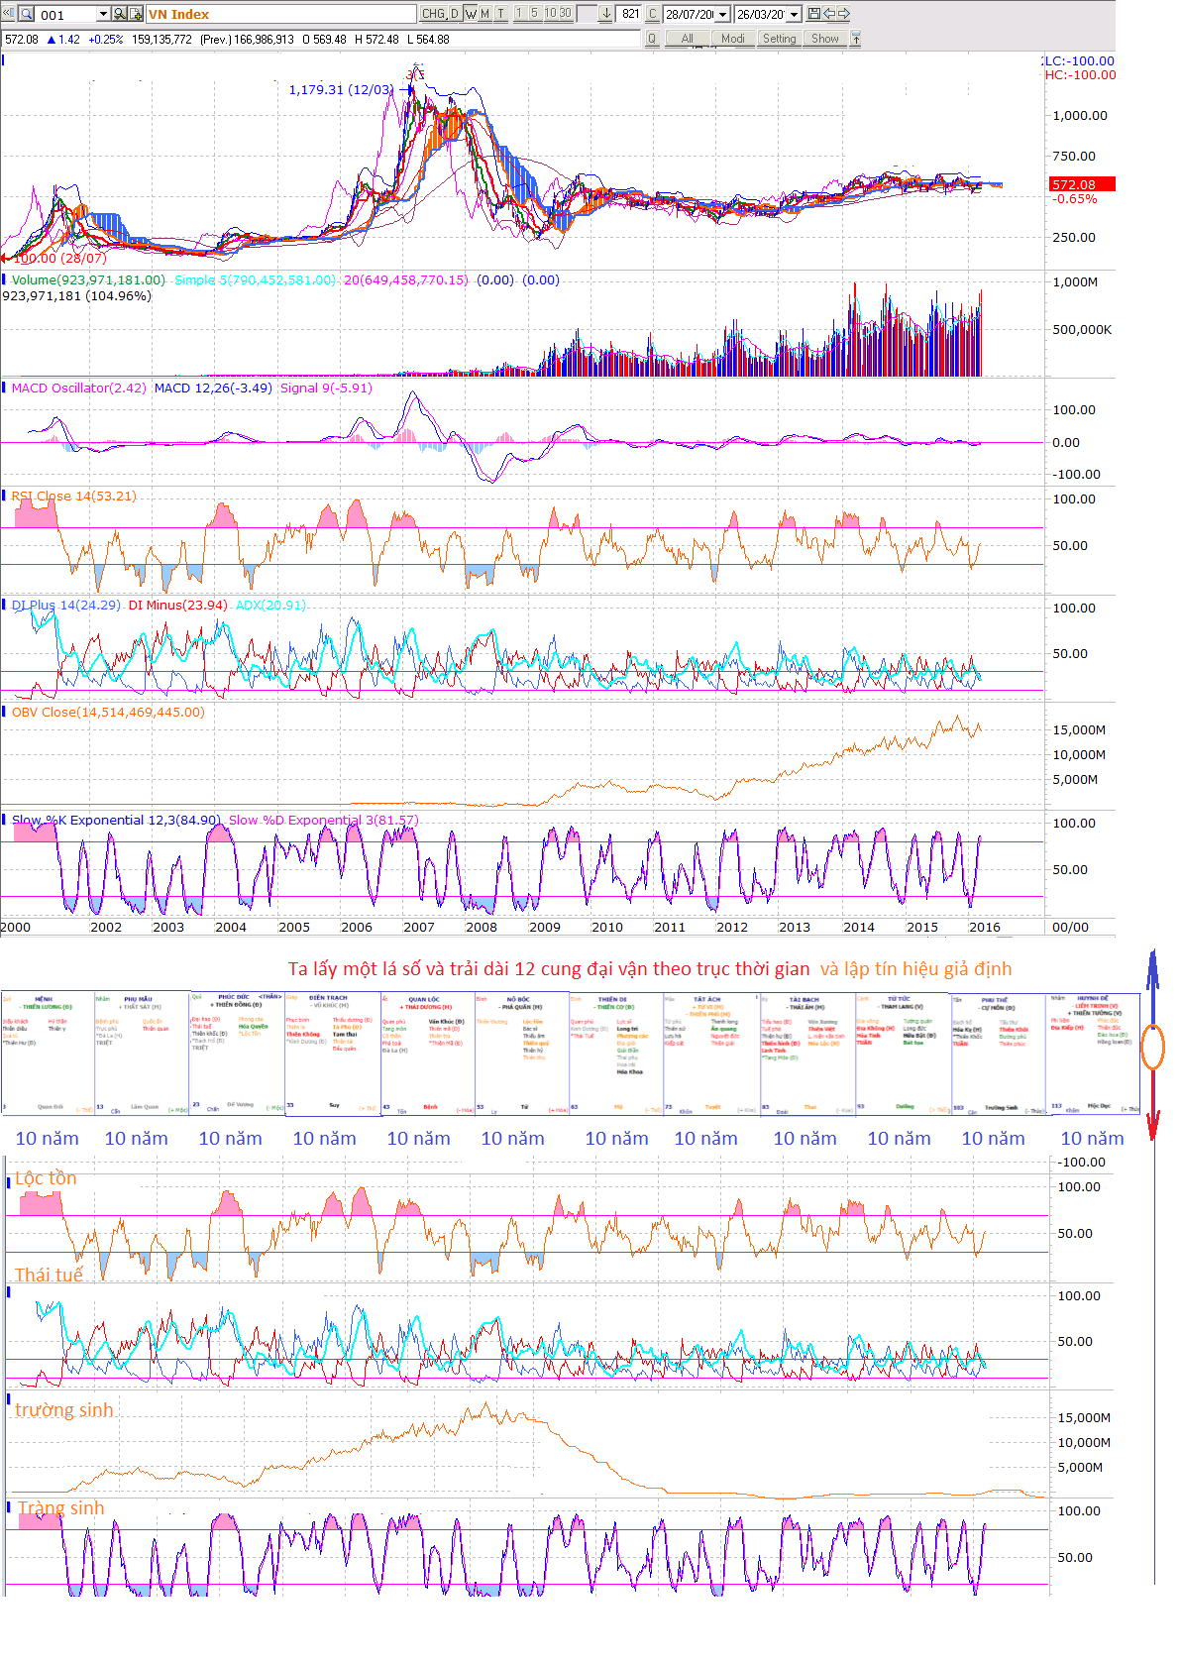Click the MACD Oscillator label
The height and width of the screenshot is (1667, 1181).
point(78,389)
